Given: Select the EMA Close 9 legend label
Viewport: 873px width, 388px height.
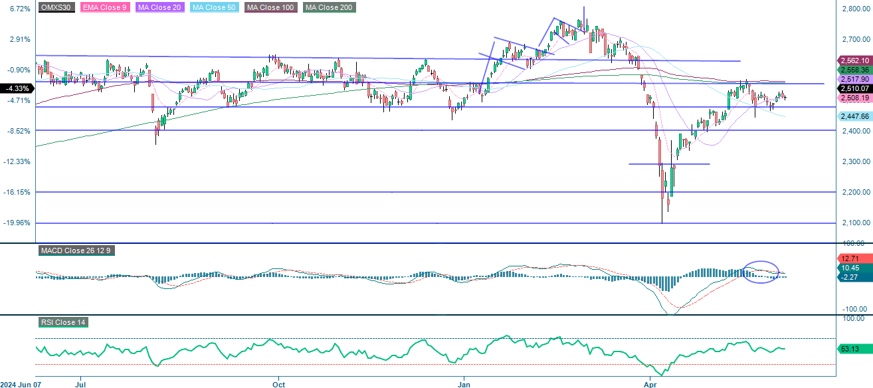Looking at the screenshot, I should (x=105, y=7).
